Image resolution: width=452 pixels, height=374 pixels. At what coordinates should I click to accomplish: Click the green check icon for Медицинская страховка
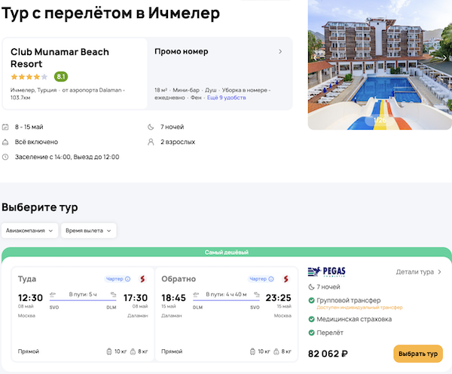[312, 319]
